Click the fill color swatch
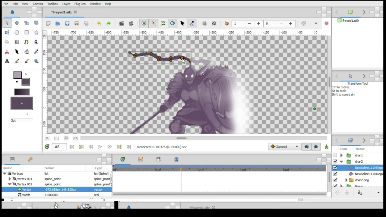This screenshot has width=386, height=217. coord(26,82)
